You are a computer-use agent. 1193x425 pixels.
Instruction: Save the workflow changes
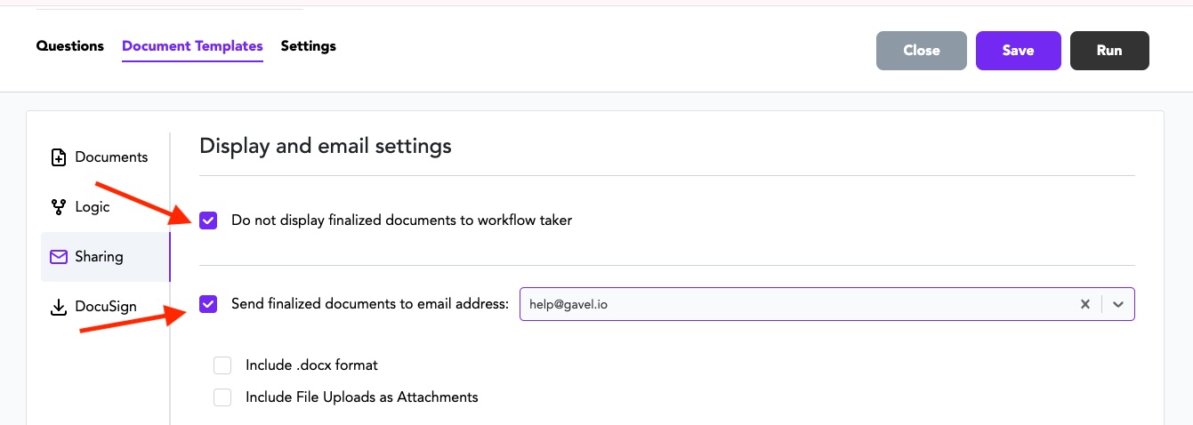1019,51
